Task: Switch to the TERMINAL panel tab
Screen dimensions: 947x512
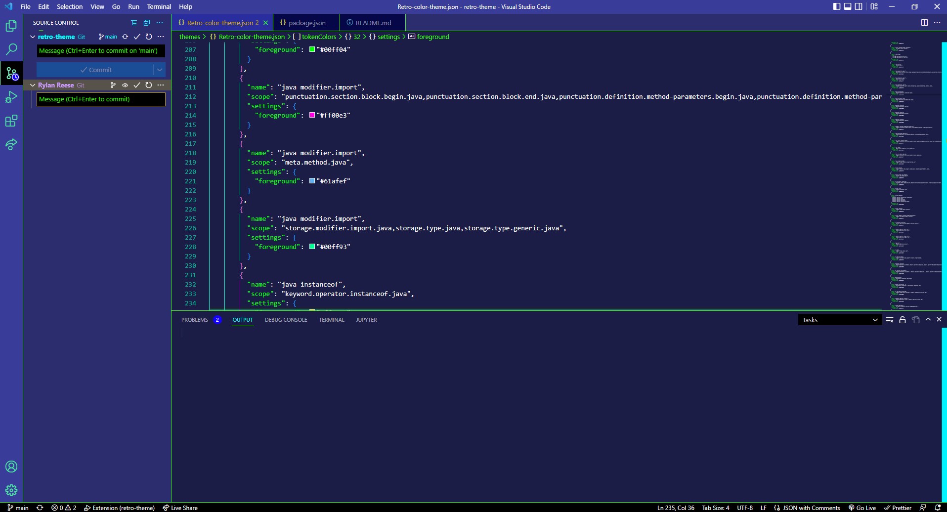Action: (x=331, y=320)
